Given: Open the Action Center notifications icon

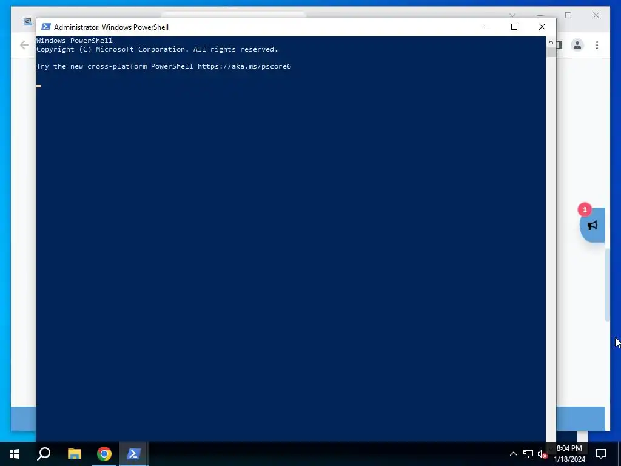Looking at the screenshot, I should tap(601, 454).
